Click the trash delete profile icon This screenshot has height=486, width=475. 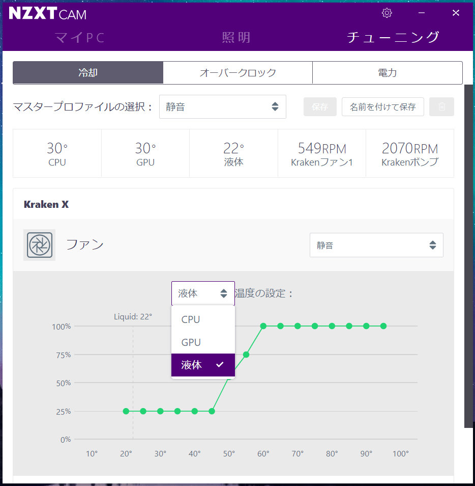441,106
